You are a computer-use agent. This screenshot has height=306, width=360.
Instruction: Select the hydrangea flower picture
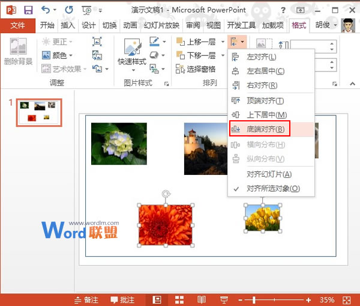click(x=119, y=144)
